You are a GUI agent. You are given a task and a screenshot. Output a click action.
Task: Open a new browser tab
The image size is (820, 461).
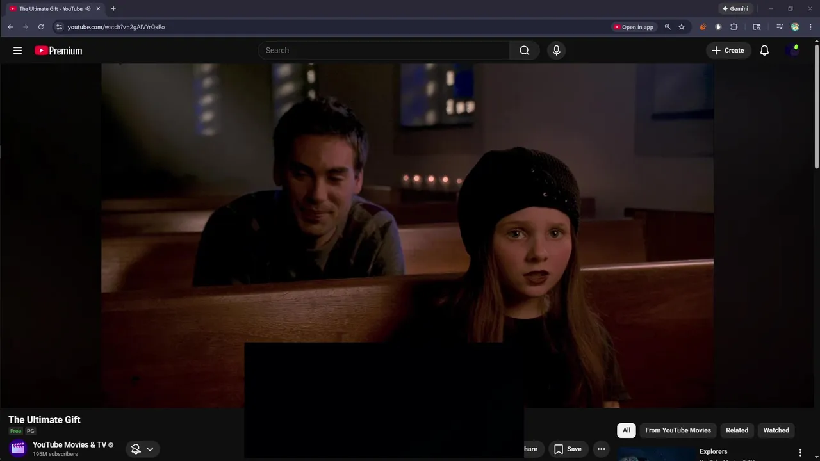pyautogui.click(x=113, y=9)
